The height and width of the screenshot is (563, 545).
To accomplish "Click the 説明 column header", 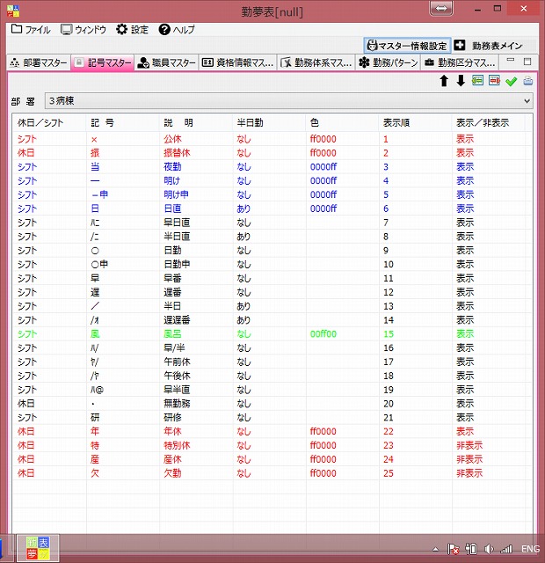I will 196,123.
